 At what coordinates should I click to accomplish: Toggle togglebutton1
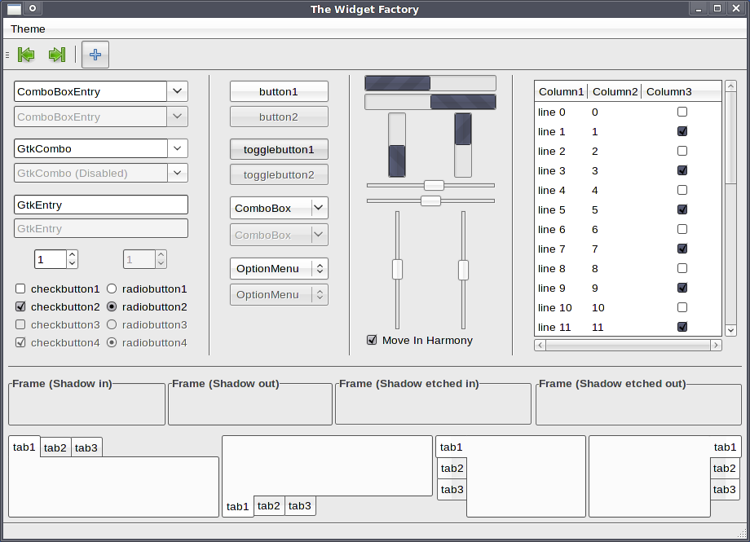pos(279,149)
